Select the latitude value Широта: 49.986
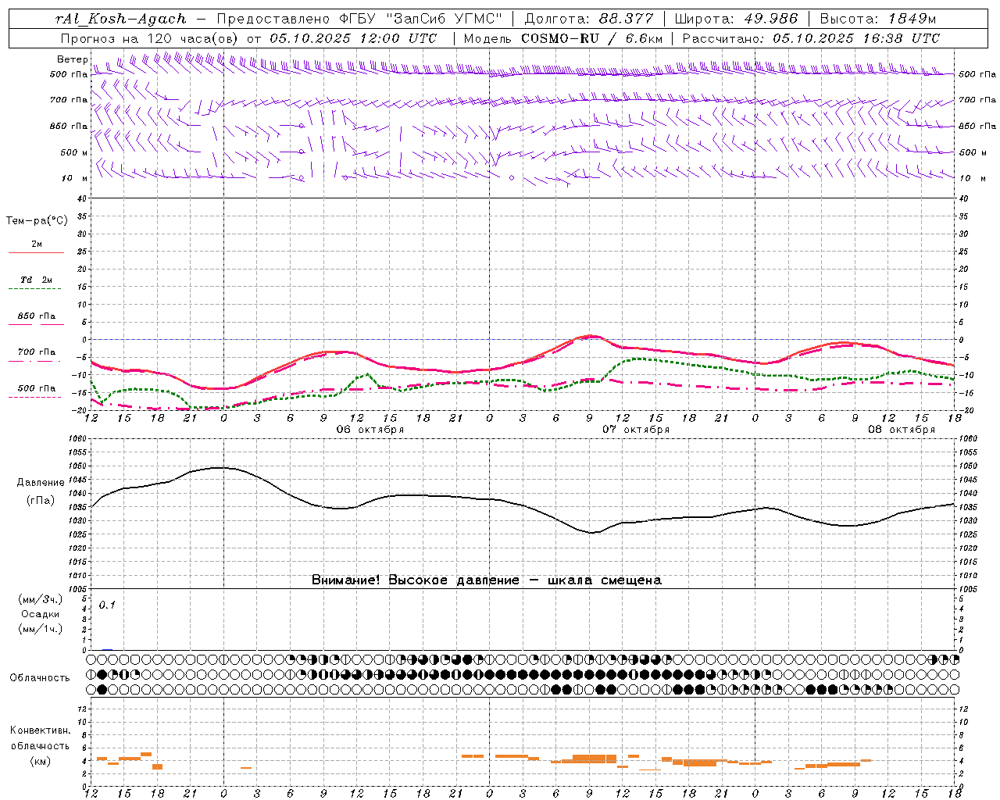Viewport: 1000px width, 800px height. click(x=736, y=19)
